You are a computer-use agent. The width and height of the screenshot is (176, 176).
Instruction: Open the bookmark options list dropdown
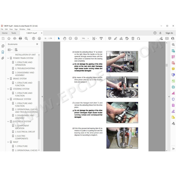click(x=10, y=50)
